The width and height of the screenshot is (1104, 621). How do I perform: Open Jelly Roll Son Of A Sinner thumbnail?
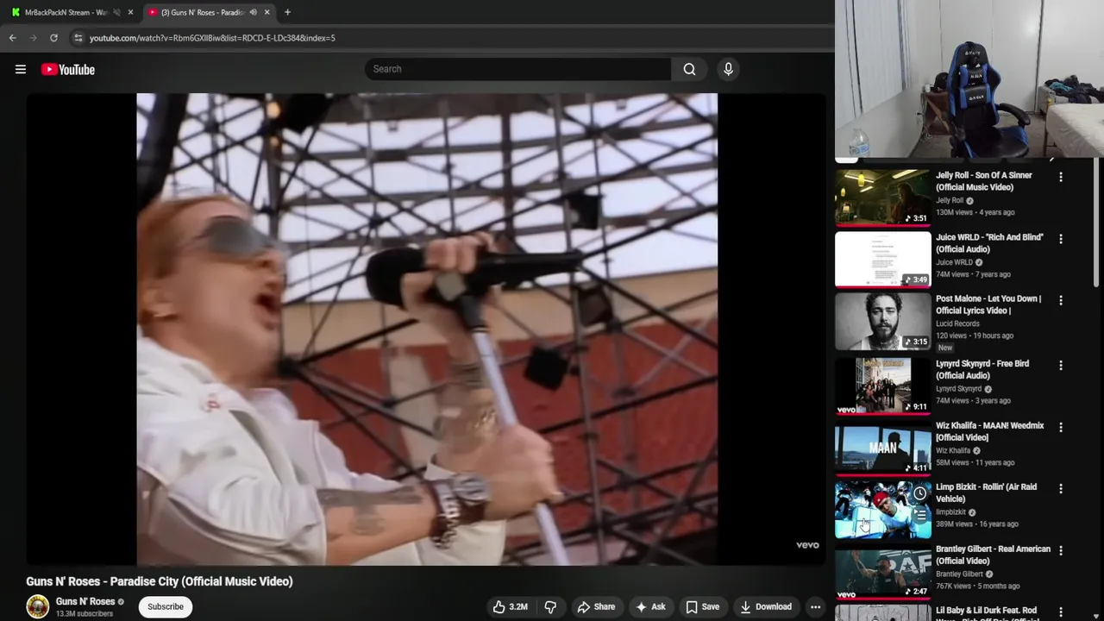[883, 197]
